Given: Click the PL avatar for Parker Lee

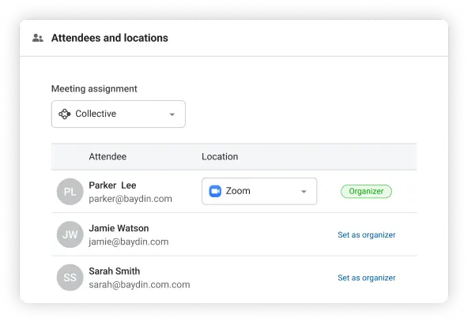Looking at the screenshot, I should [70, 192].
